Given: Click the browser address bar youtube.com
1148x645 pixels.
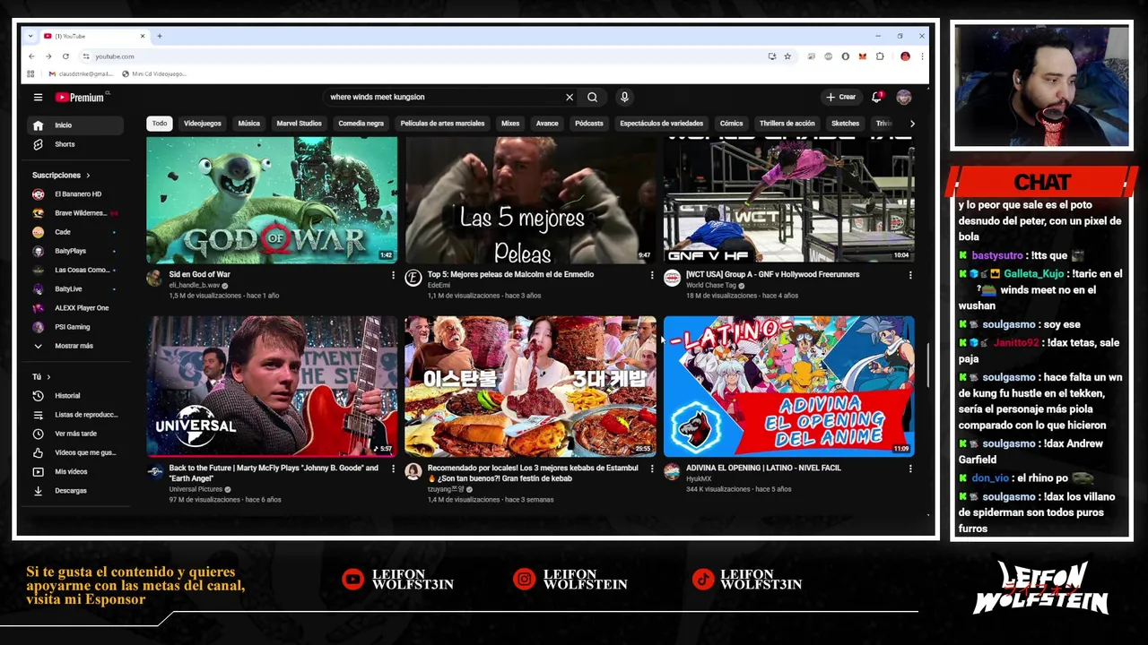Looking at the screenshot, I should [x=422, y=56].
